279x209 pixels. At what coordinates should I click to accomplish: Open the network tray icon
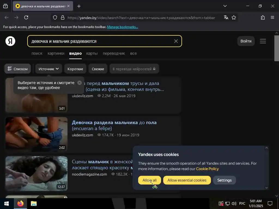(228, 204)
